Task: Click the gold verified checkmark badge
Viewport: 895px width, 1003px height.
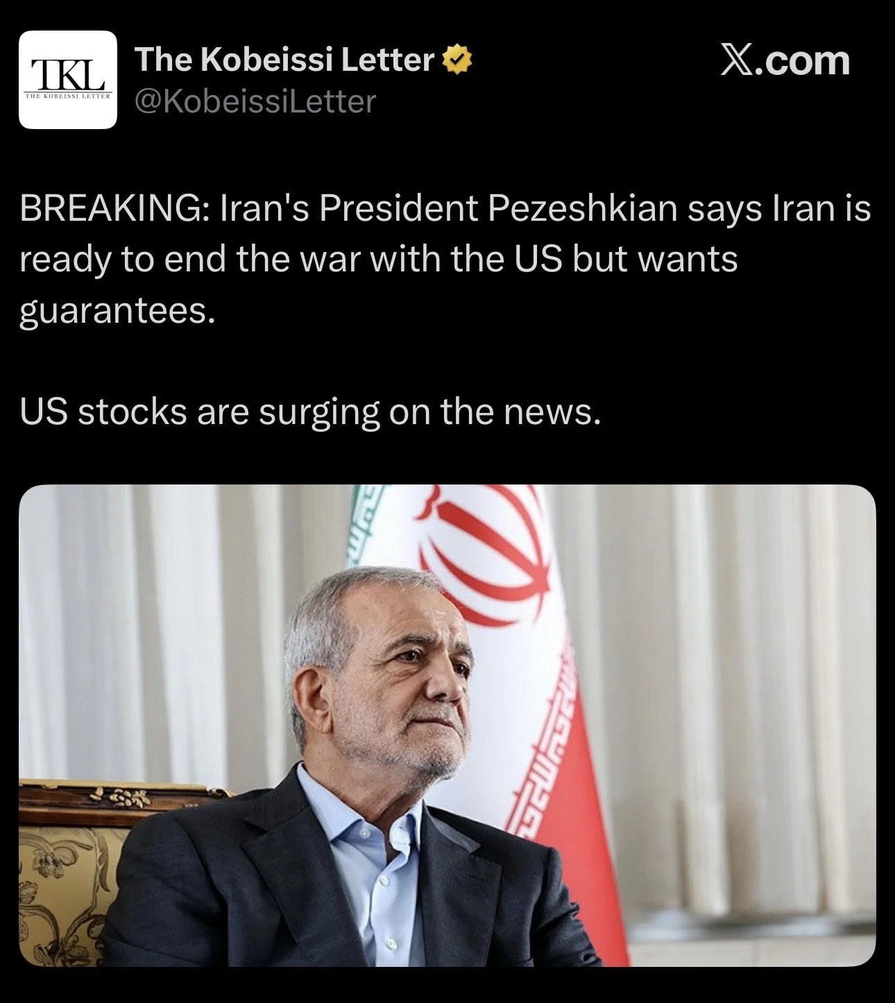Action: tap(458, 60)
